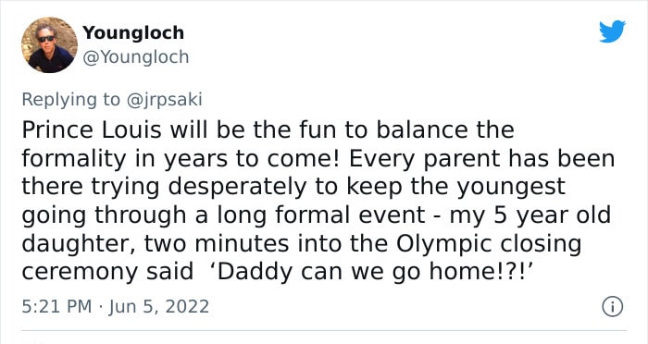Open the tweet info circle icon
The height and width of the screenshot is (344, 648).
pos(613,307)
